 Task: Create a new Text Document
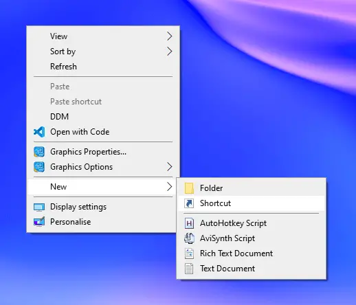[x=252, y=269]
